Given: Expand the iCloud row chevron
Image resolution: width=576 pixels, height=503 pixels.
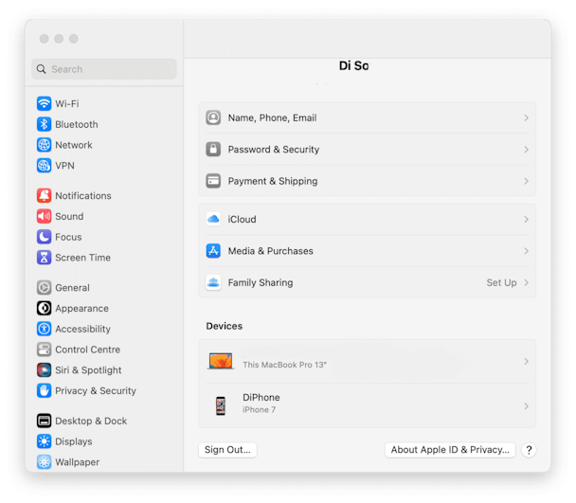Looking at the screenshot, I should (526, 219).
